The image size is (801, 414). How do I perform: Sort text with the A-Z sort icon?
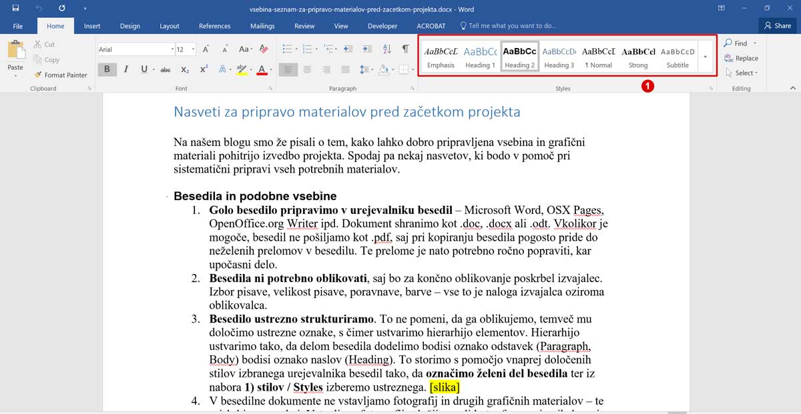coord(388,49)
